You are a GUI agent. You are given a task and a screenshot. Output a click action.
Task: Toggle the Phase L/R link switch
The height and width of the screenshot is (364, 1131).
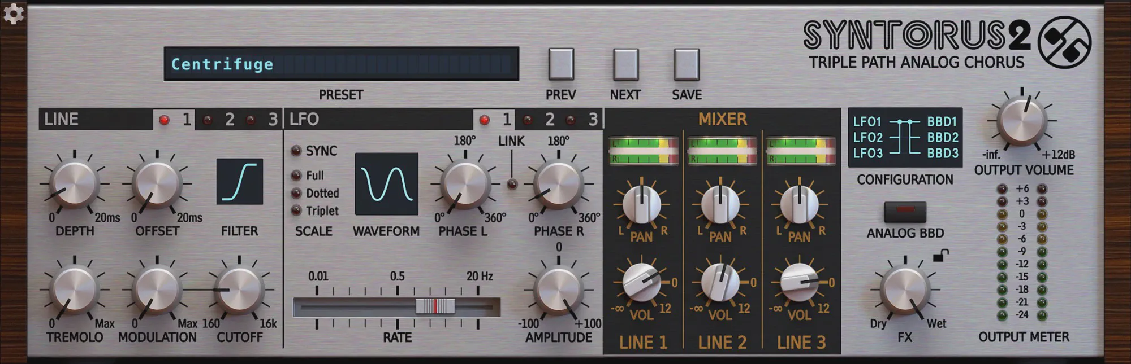point(512,183)
